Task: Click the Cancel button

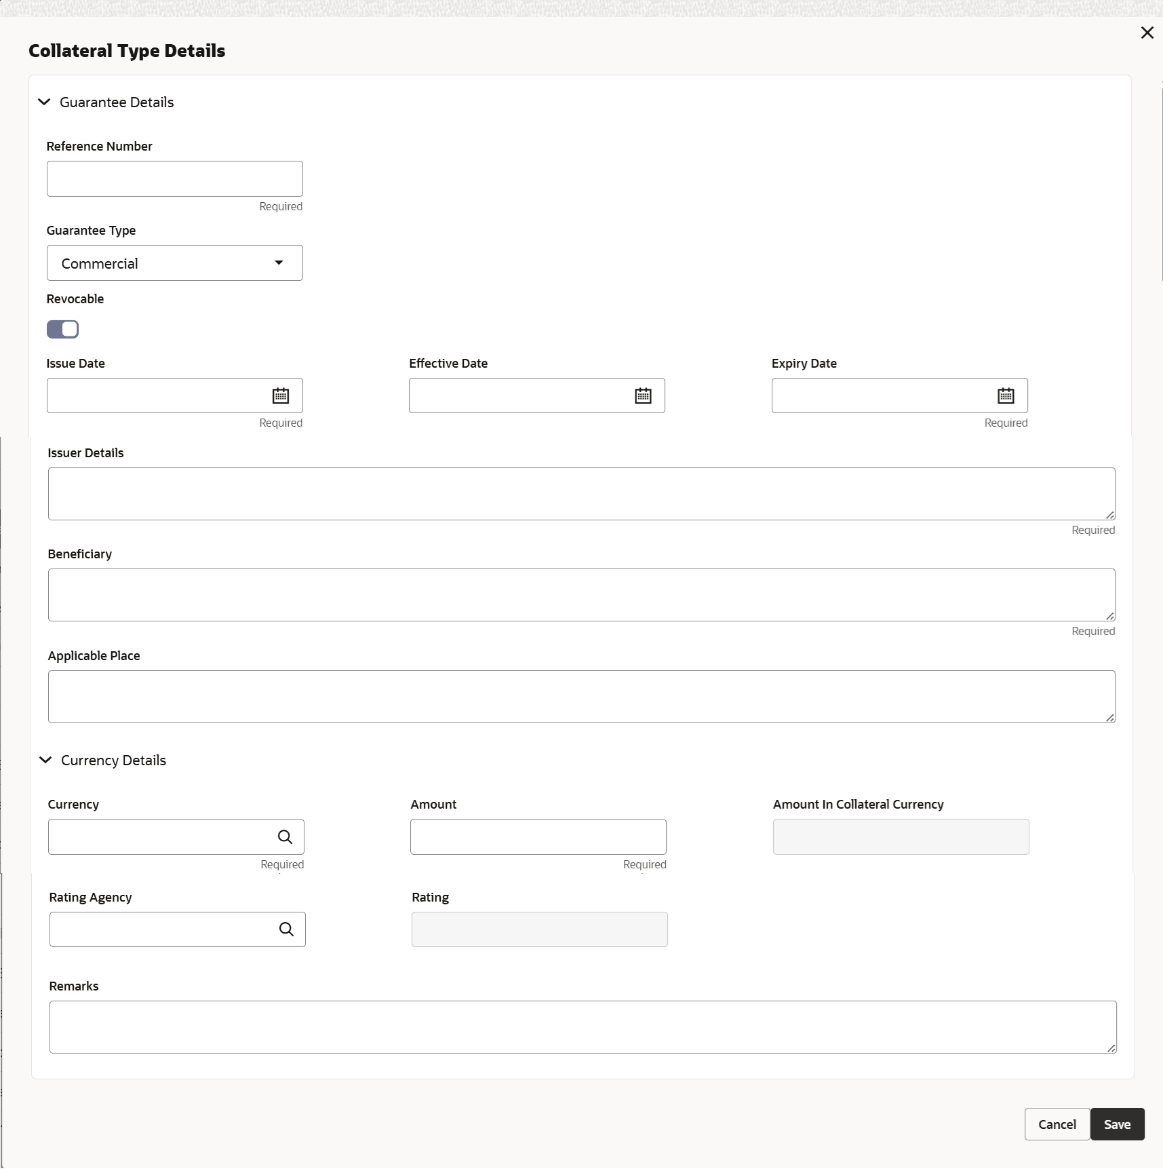Action: pyautogui.click(x=1057, y=1125)
